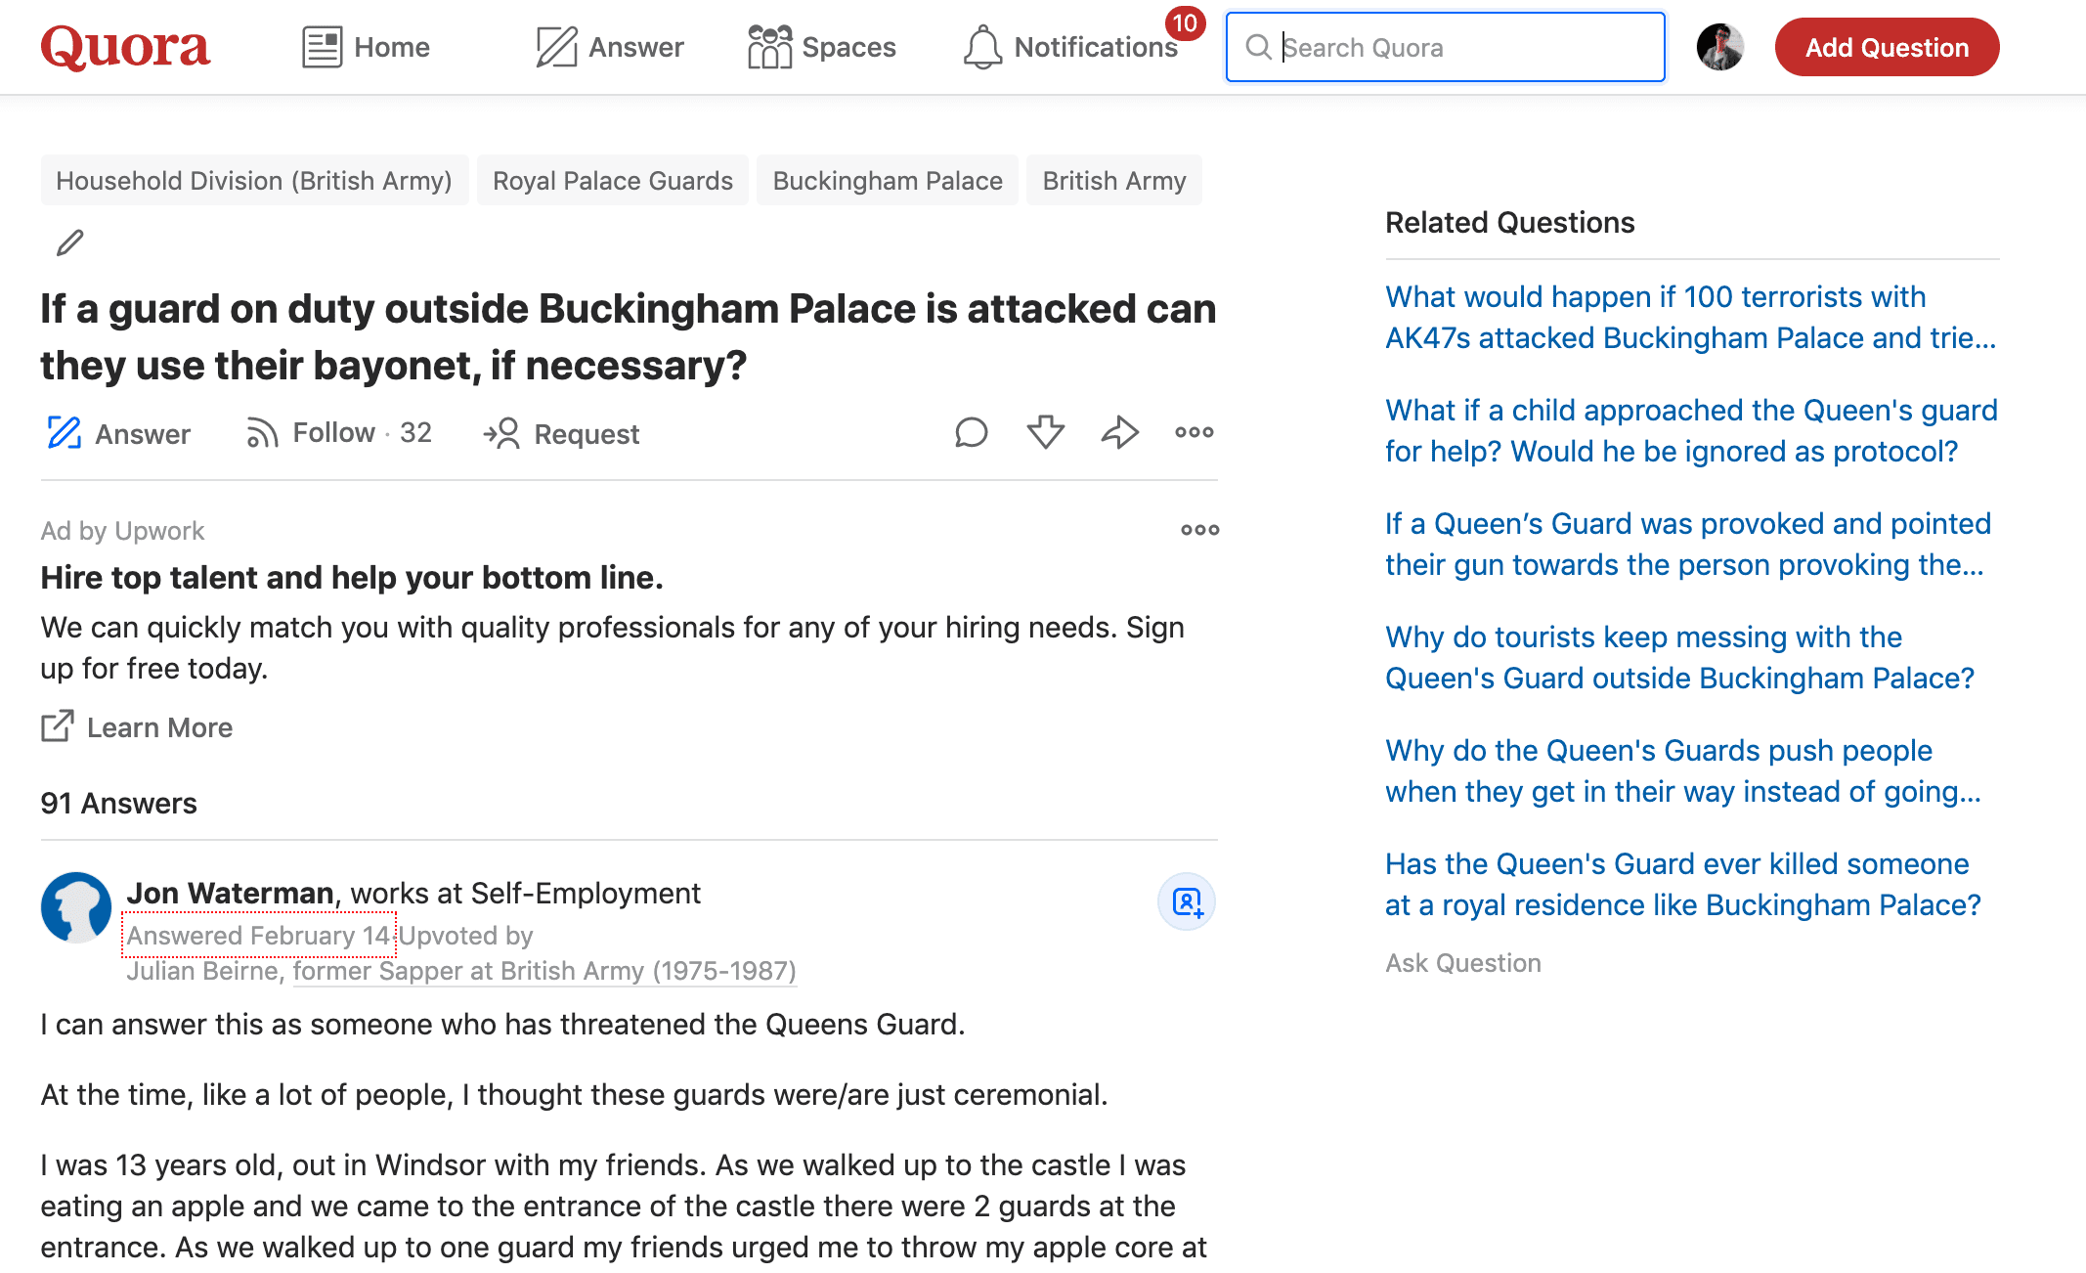The width and height of the screenshot is (2086, 1273).
Task: Click the Request person-arrow icon
Action: tap(501, 432)
